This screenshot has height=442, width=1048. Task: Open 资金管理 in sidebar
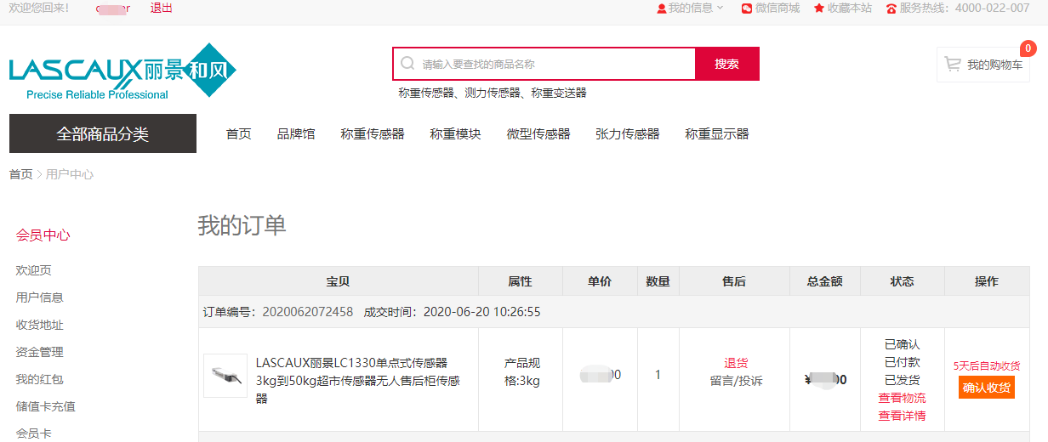[x=40, y=352]
